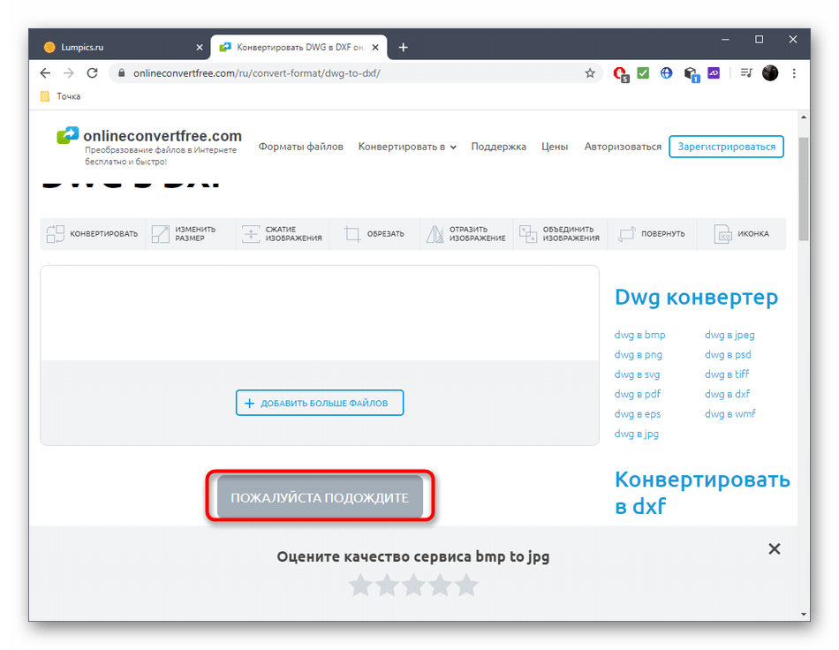This screenshot has width=839, height=650.
Task: Rate the service one star
Action: click(x=360, y=585)
